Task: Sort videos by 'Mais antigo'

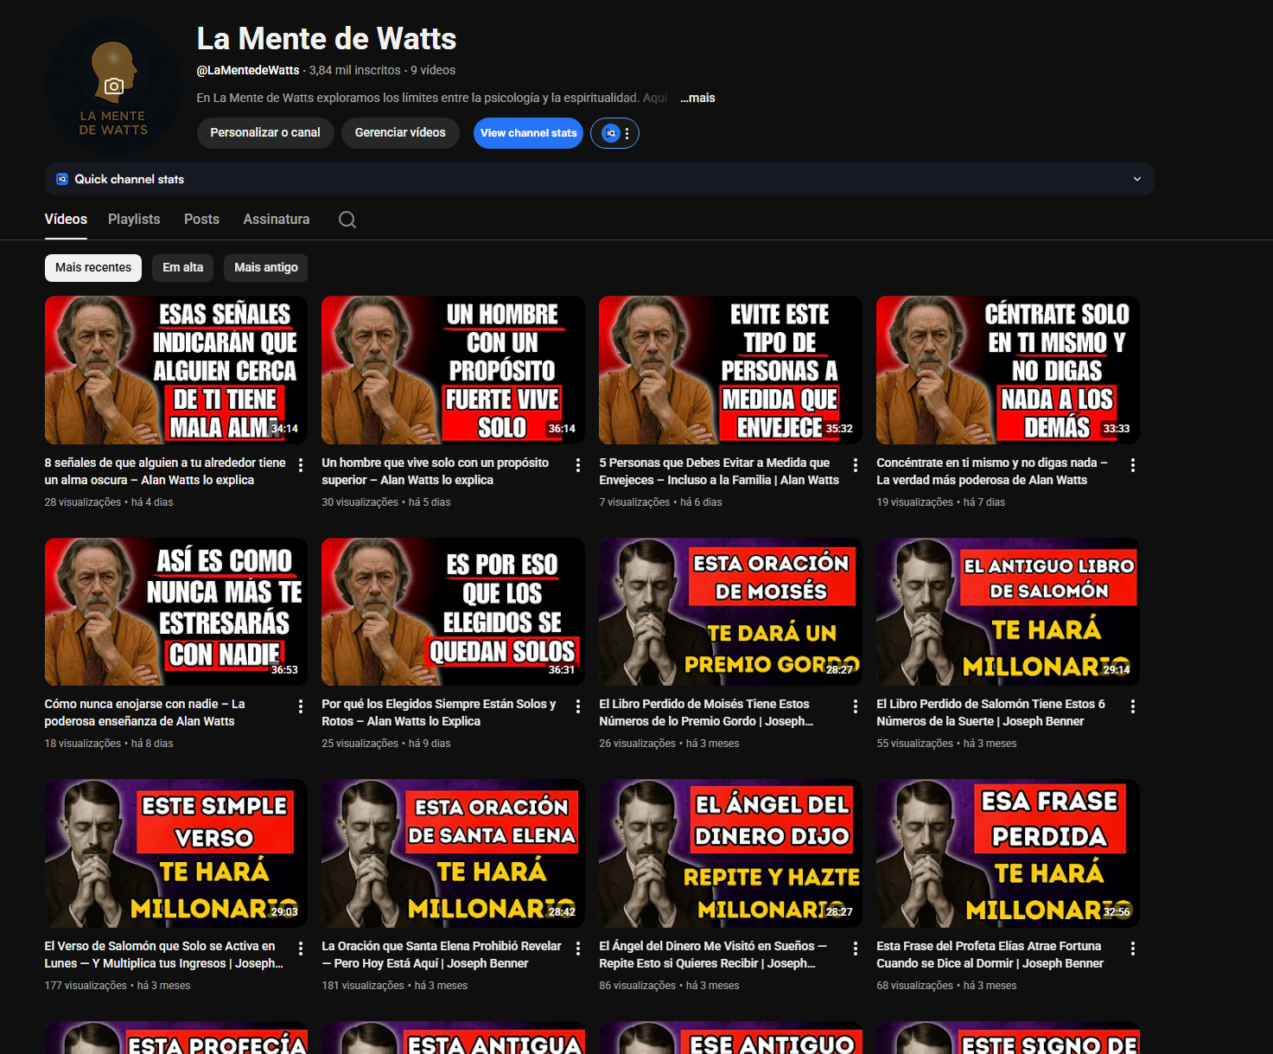Action: pyautogui.click(x=266, y=267)
